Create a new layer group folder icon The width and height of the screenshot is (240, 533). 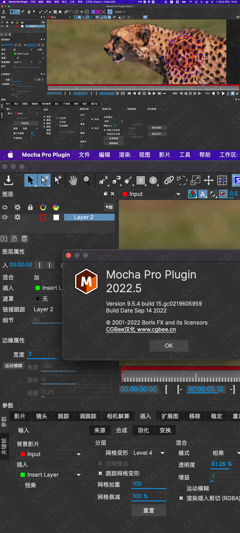tap(4, 239)
